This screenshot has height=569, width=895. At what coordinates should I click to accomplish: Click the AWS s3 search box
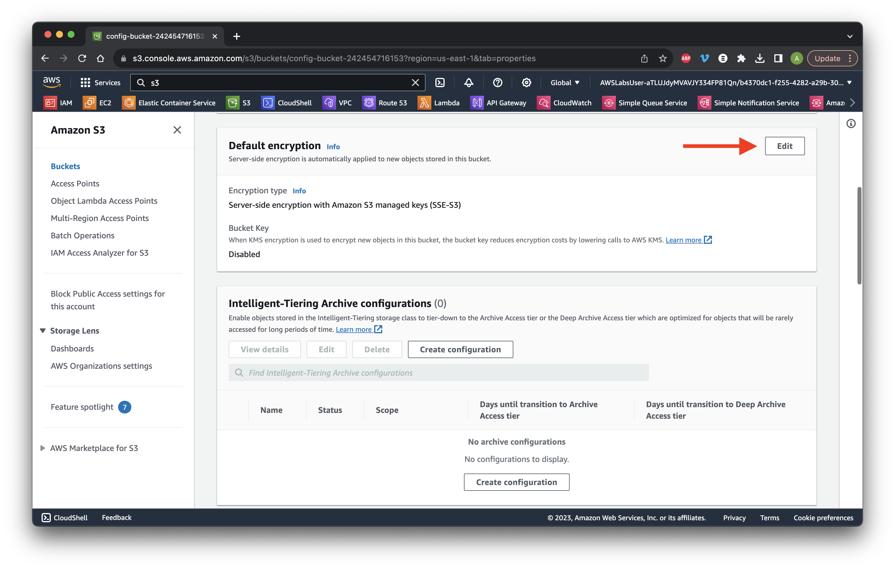click(277, 83)
